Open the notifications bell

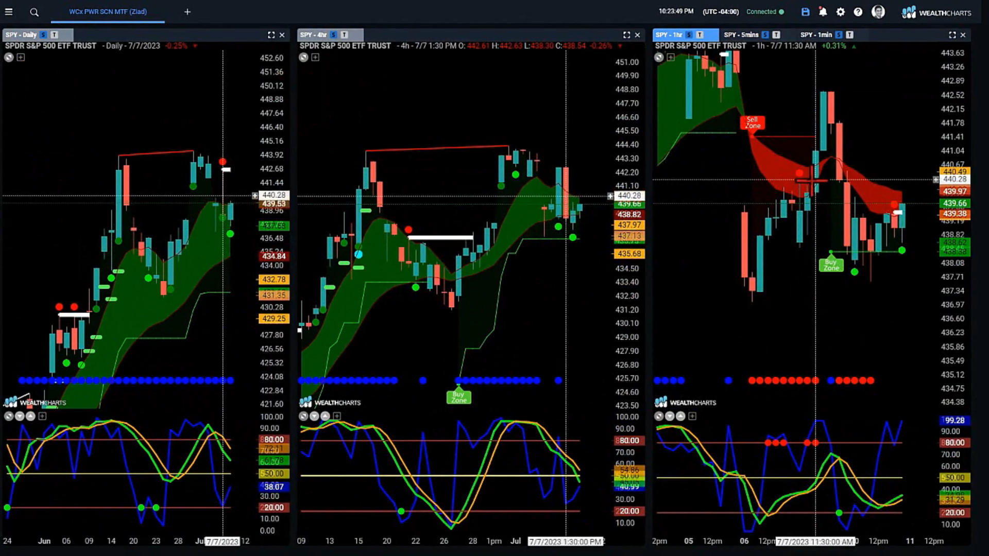[823, 12]
